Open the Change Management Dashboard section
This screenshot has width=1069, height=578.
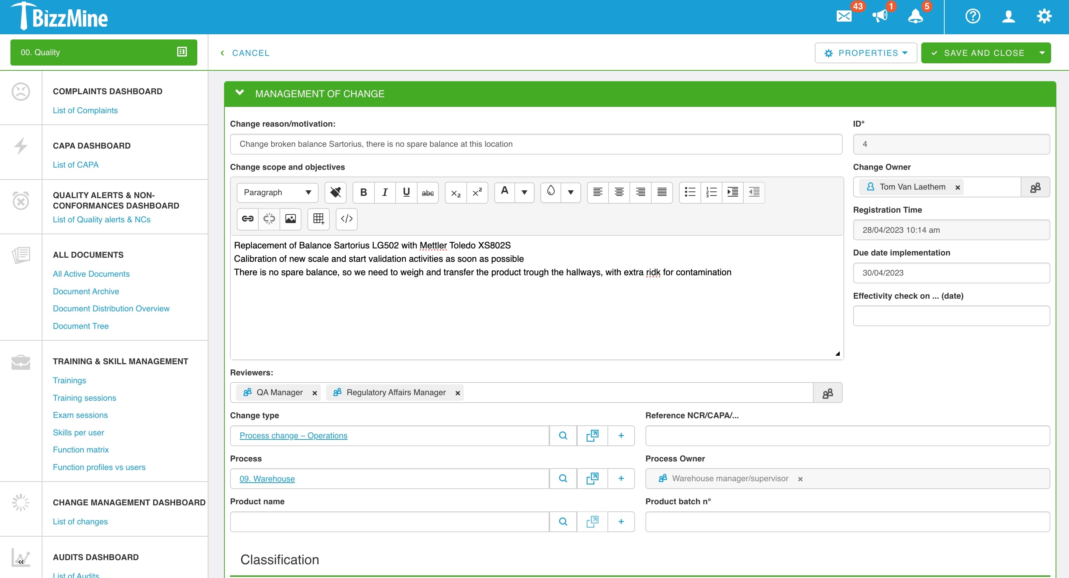pyautogui.click(x=129, y=502)
